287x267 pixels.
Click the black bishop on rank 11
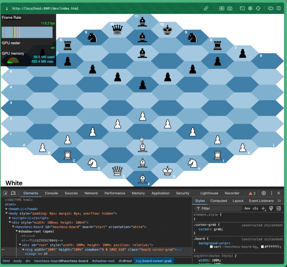[142, 22]
